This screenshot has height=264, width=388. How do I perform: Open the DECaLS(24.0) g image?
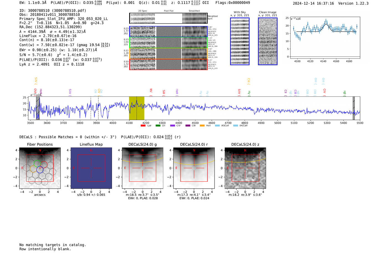click(142, 168)
